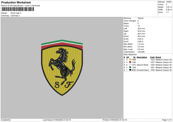Click thread code '1004'

coord(153,65)
